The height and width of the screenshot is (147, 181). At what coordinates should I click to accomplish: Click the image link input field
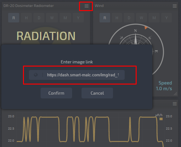click(x=77, y=75)
